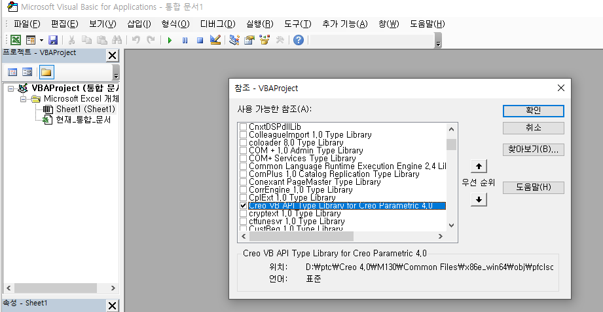This screenshot has height=312, width=603.
Task: Check COM+ Services Type Library
Action: tap(243, 159)
